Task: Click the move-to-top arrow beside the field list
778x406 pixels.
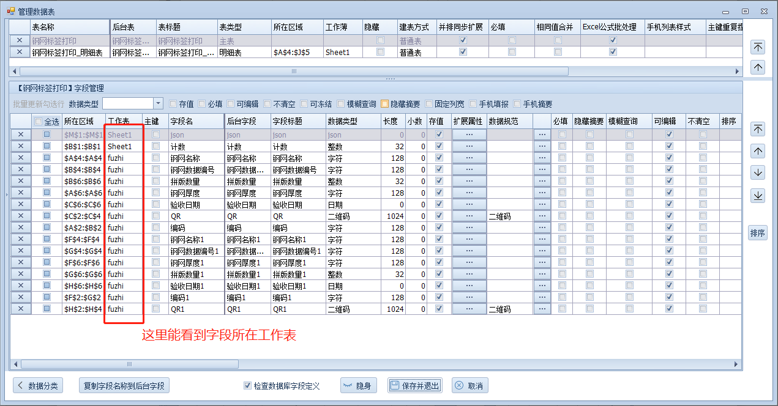Action: click(758, 129)
